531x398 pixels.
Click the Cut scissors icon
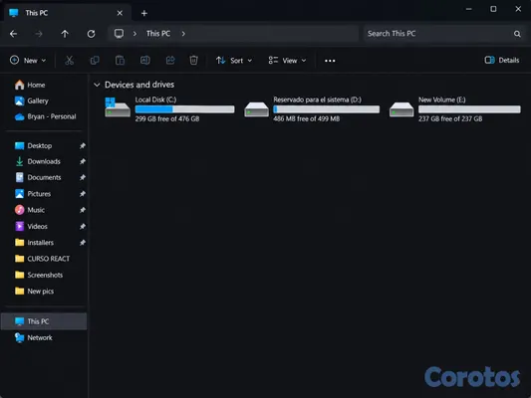pyautogui.click(x=69, y=61)
